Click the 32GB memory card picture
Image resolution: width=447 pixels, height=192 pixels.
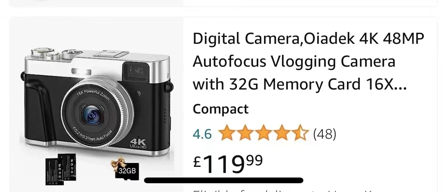pos(127,170)
